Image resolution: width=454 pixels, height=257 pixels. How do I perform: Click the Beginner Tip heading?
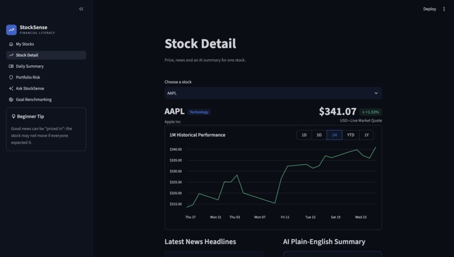30,116
